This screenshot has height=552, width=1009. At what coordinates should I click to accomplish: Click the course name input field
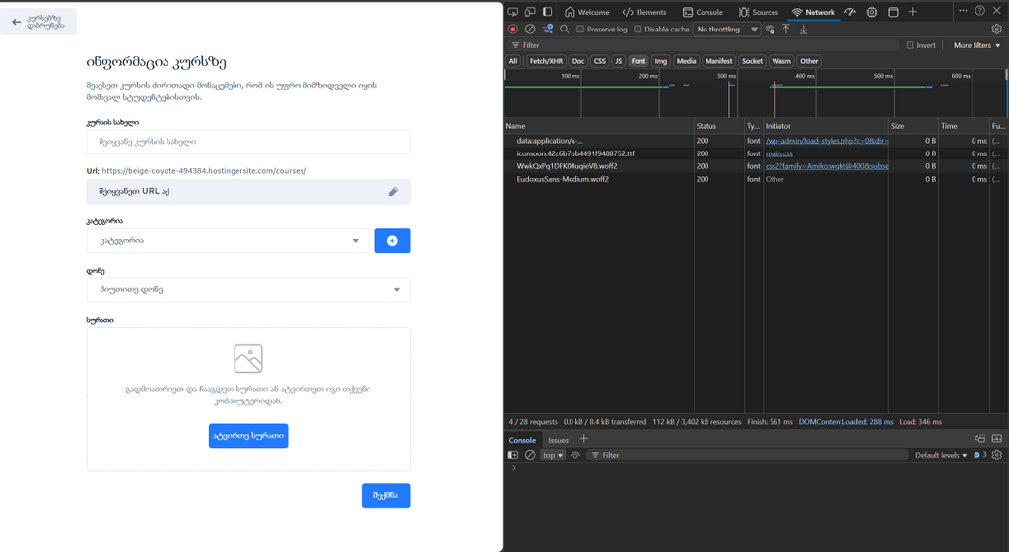tap(248, 143)
